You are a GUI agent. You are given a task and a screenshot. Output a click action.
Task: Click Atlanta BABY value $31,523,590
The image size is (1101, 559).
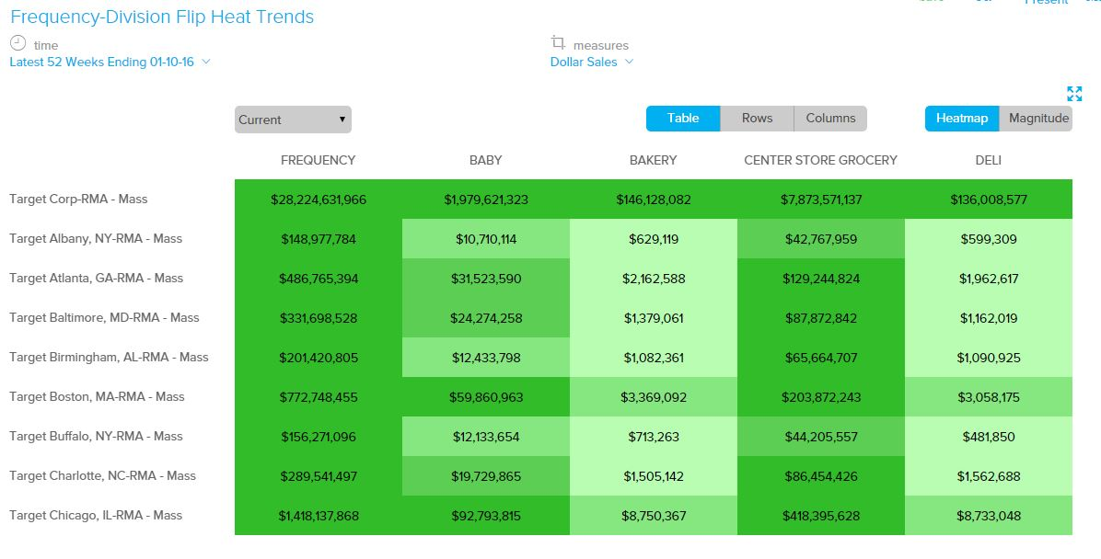click(485, 279)
